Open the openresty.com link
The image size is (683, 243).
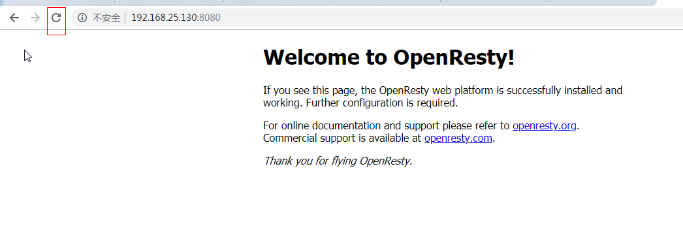click(458, 138)
